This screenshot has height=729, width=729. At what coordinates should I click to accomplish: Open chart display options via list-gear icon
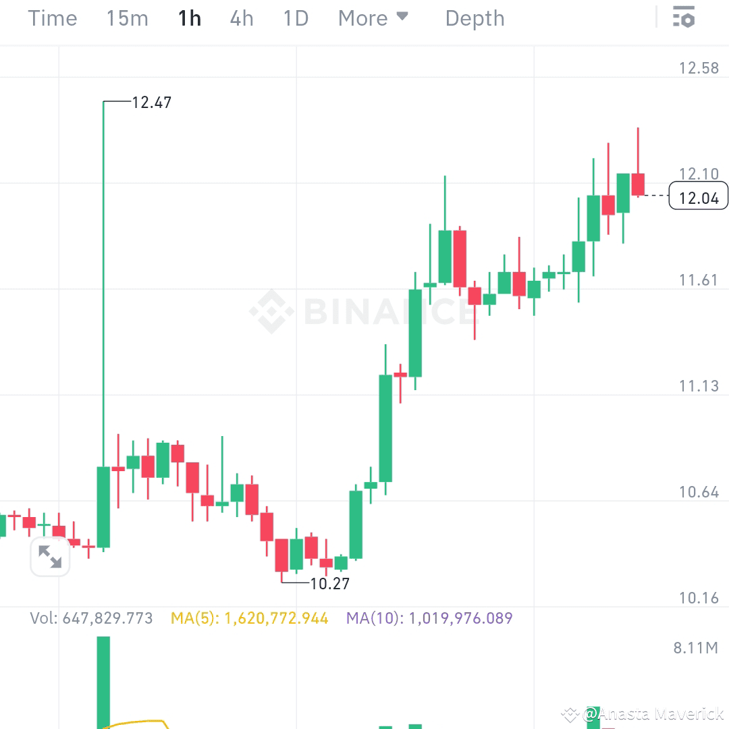[684, 18]
